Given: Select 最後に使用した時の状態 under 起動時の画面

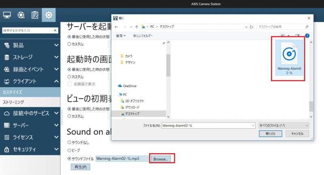Looking at the screenshot, I should point(69,69).
